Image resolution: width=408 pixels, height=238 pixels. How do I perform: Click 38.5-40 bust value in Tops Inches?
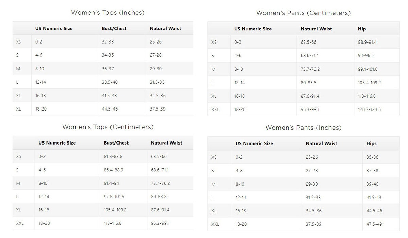pyautogui.click(x=110, y=82)
